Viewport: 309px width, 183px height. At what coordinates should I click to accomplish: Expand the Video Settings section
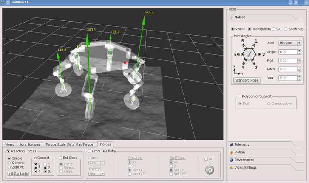tap(266, 168)
